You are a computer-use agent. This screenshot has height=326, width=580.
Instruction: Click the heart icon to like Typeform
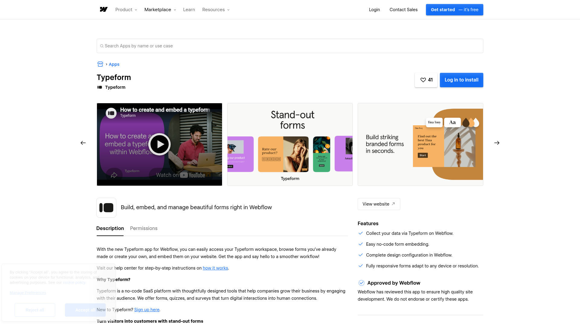423,80
